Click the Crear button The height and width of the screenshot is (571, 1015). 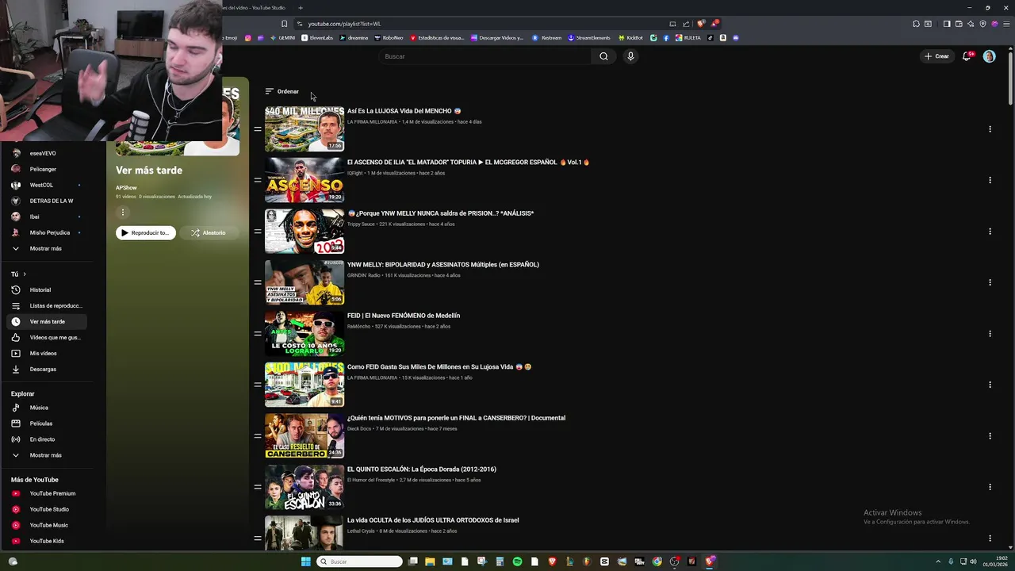[x=936, y=56]
